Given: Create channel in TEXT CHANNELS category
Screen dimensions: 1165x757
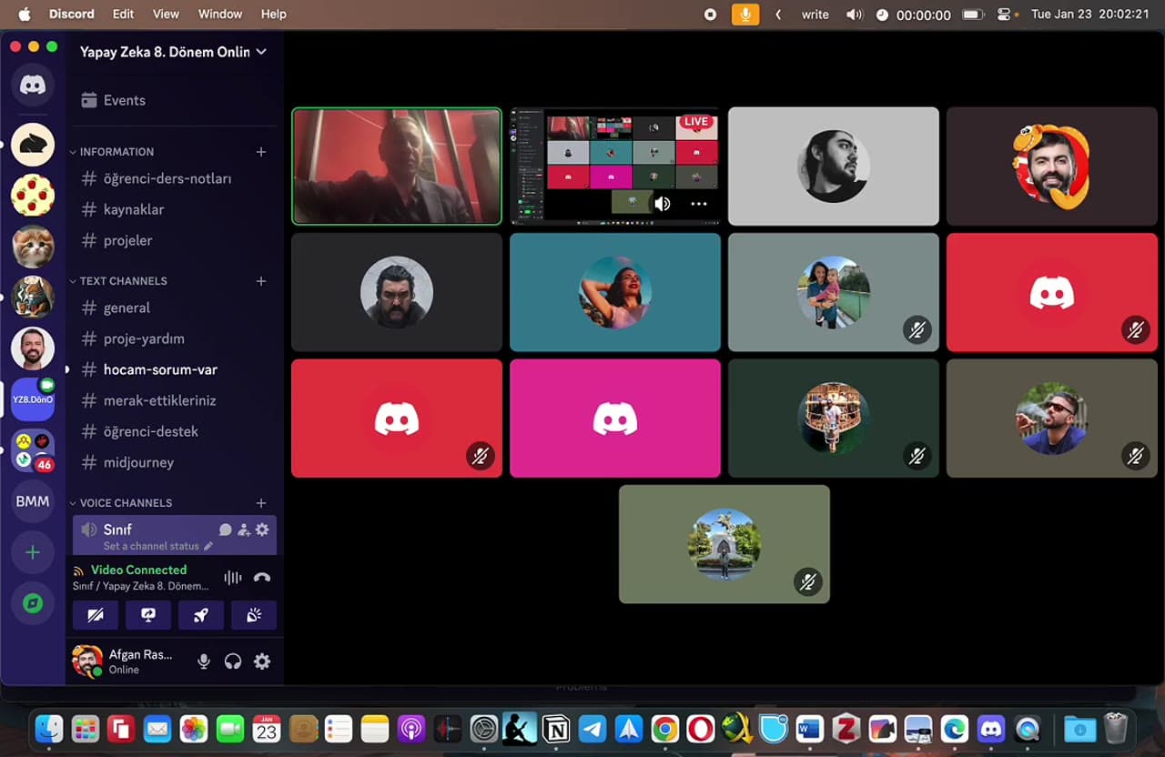Looking at the screenshot, I should point(261,281).
